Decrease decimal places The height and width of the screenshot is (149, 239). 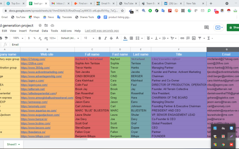click(x=40, y=38)
